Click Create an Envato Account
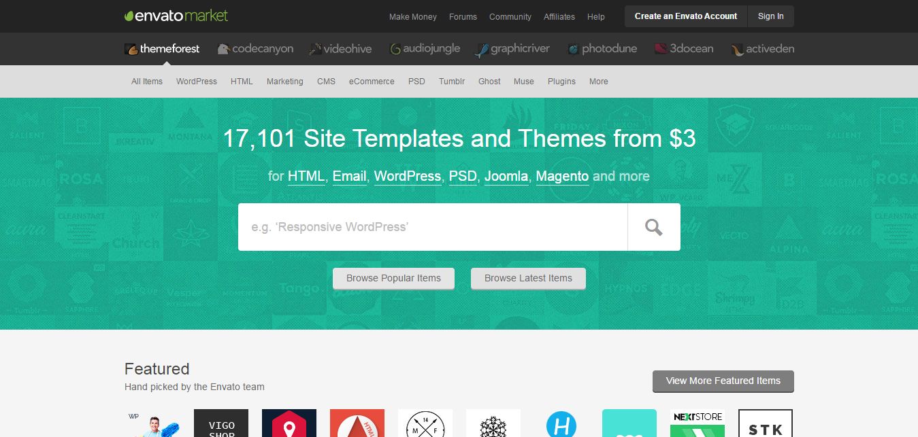918x437 pixels. [686, 16]
